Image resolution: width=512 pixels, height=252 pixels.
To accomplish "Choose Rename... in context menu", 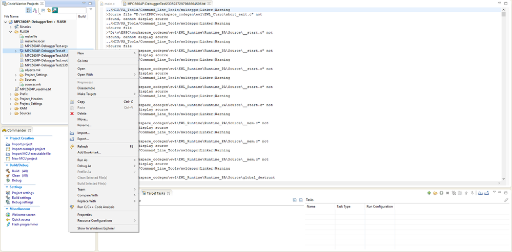I will 103,125.
